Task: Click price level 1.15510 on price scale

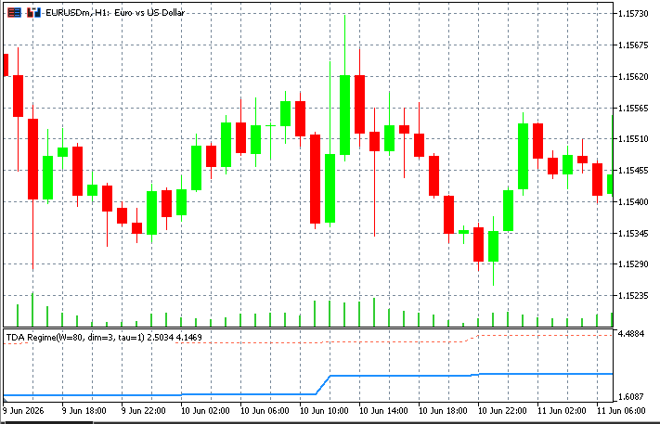Action: (633, 139)
